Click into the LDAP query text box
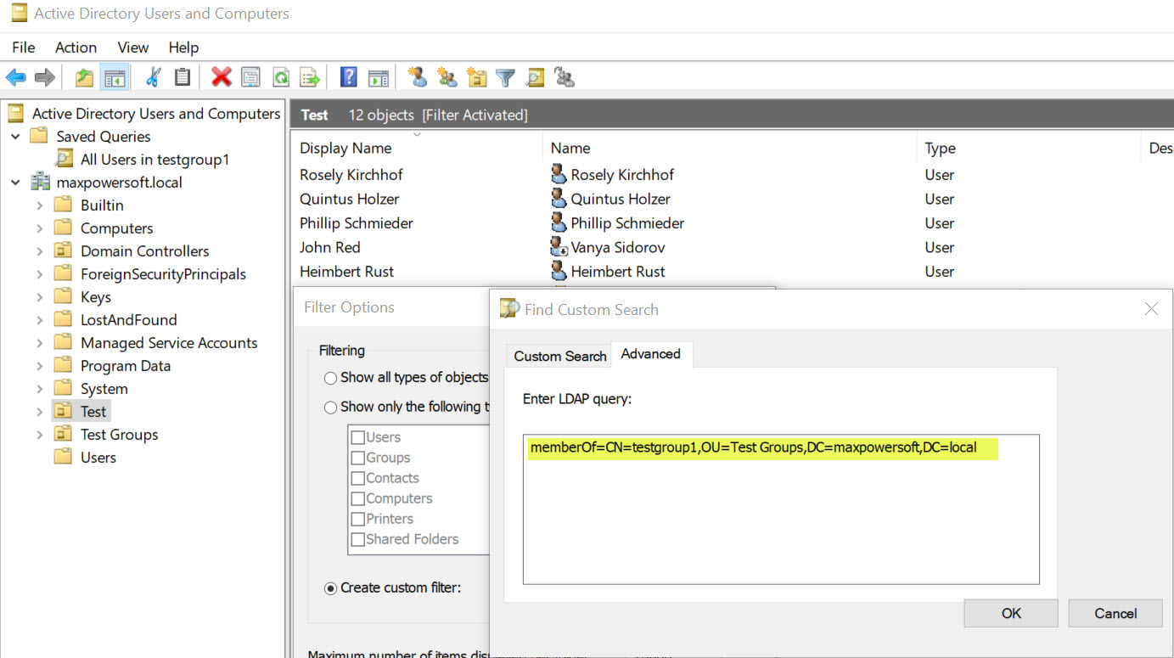1174x658 pixels. pos(781,509)
